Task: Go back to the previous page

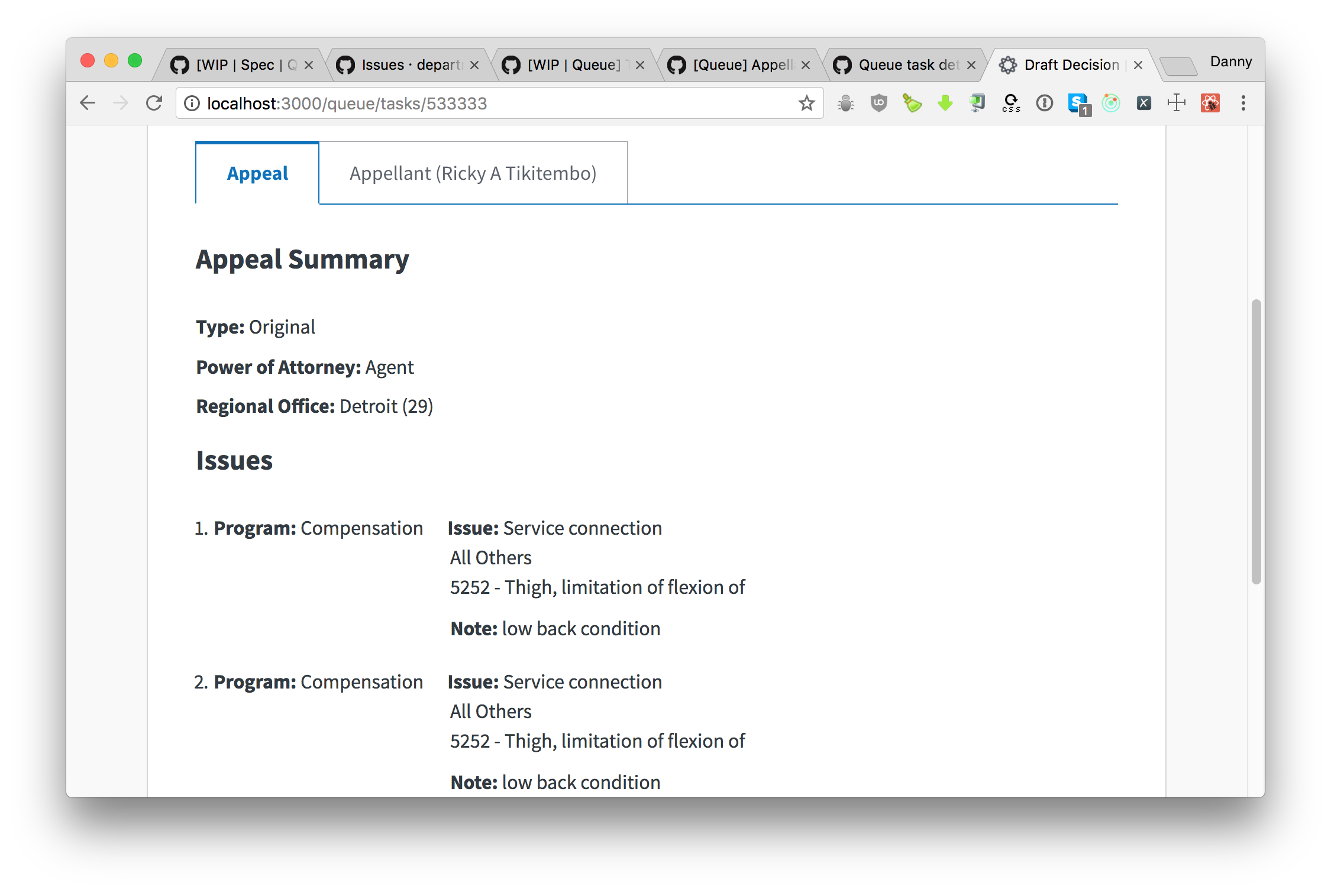Action: coord(88,103)
